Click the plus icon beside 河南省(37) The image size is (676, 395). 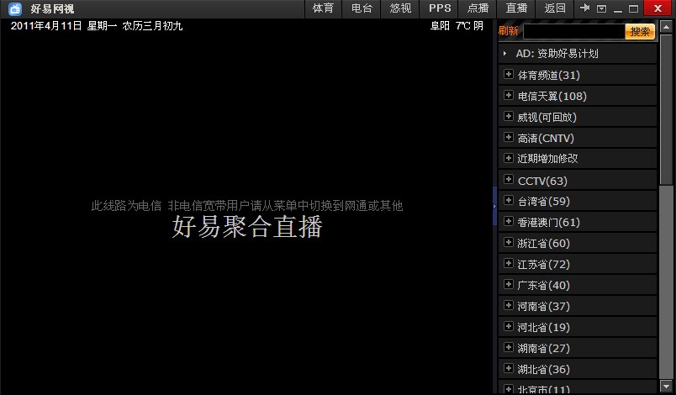coord(509,305)
